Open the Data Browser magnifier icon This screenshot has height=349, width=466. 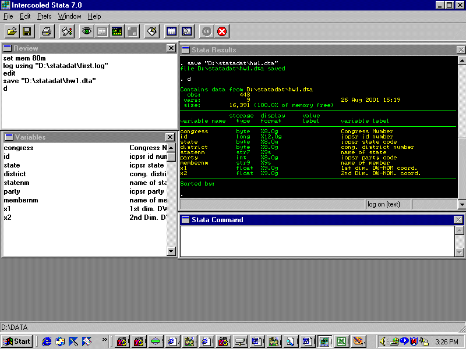click(x=186, y=31)
